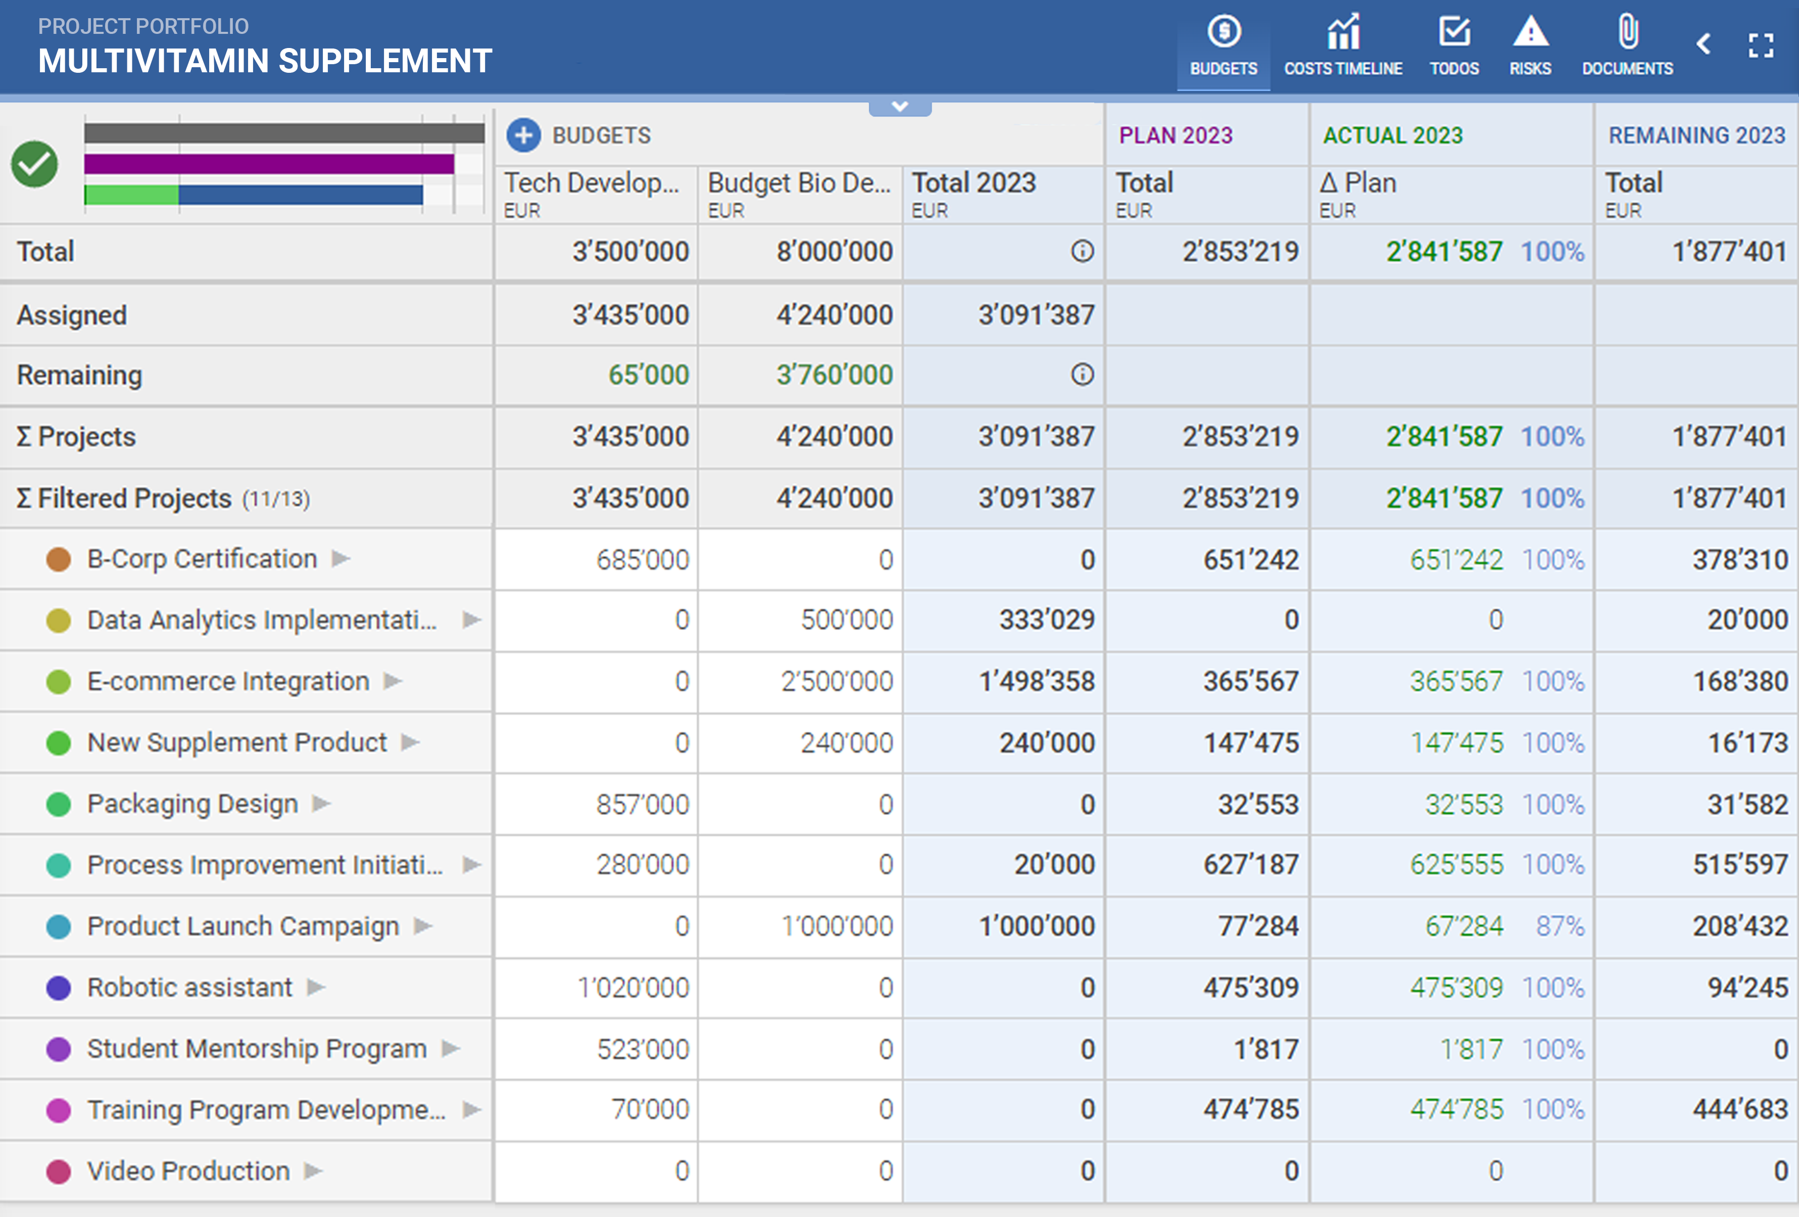Screen dimensions: 1799x1217
Task: Click Robotic assistant blue-purple color dot
Action: point(59,988)
